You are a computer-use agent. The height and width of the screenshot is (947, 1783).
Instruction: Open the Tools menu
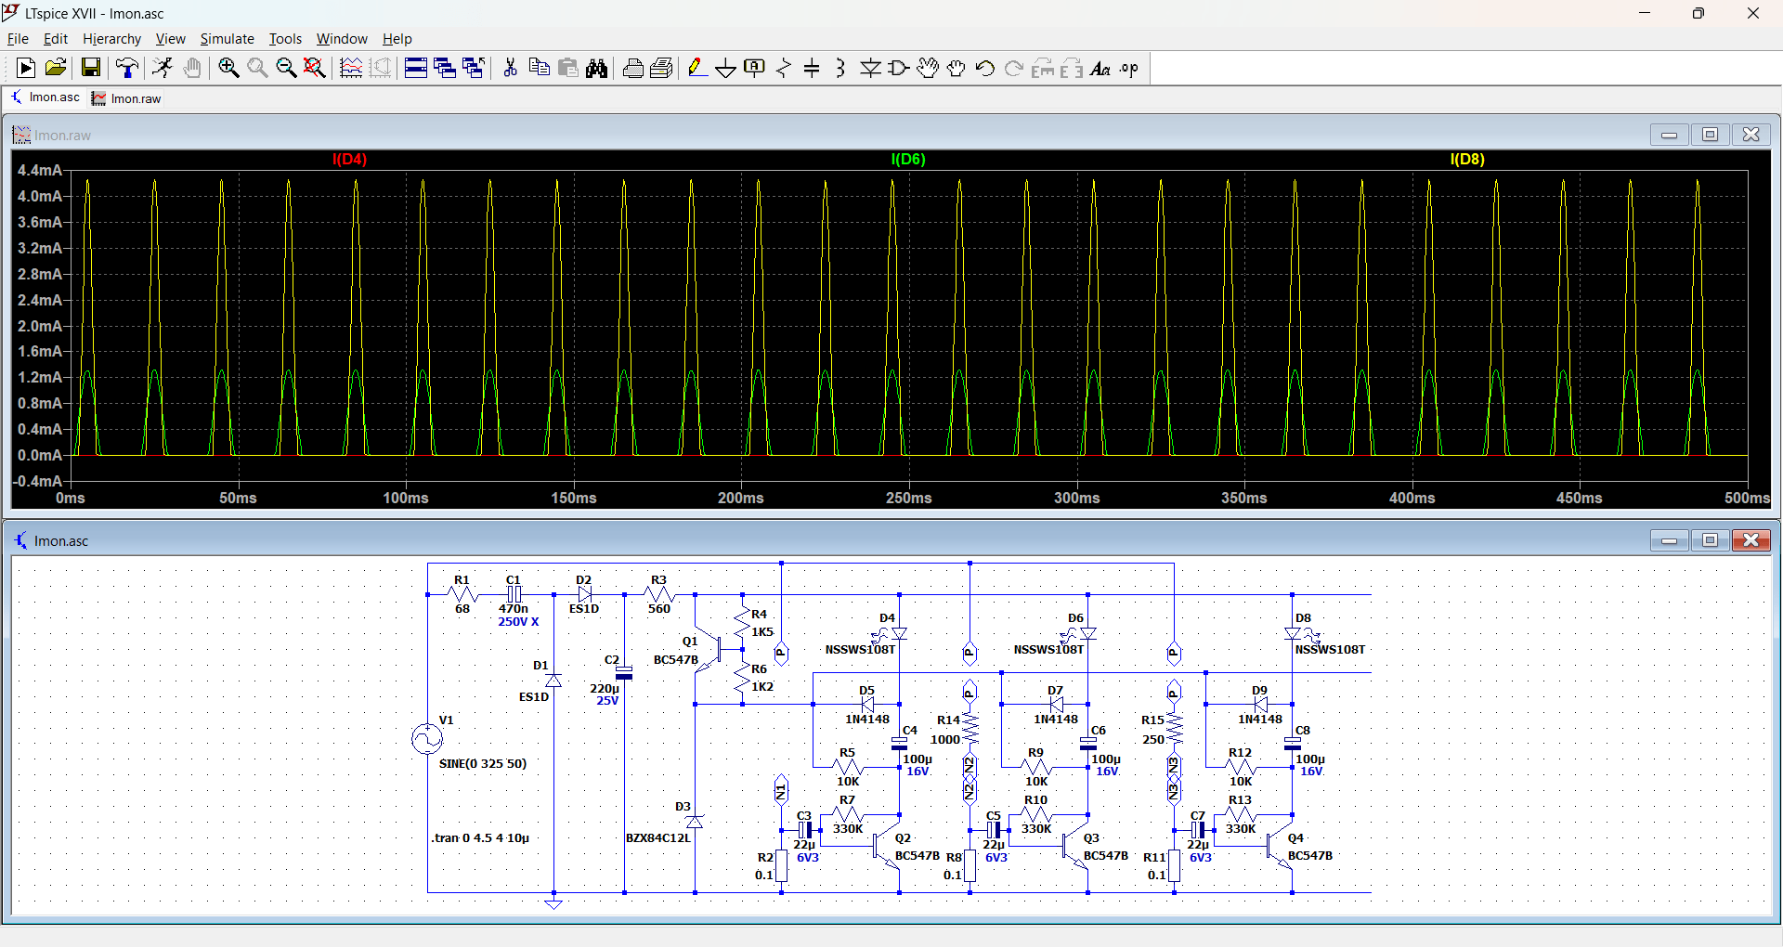(285, 38)
